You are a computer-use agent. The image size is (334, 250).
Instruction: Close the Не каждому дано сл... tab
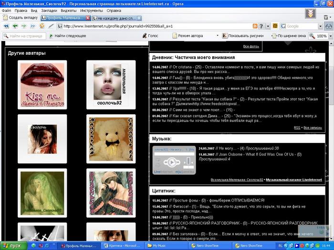(139, 18)
